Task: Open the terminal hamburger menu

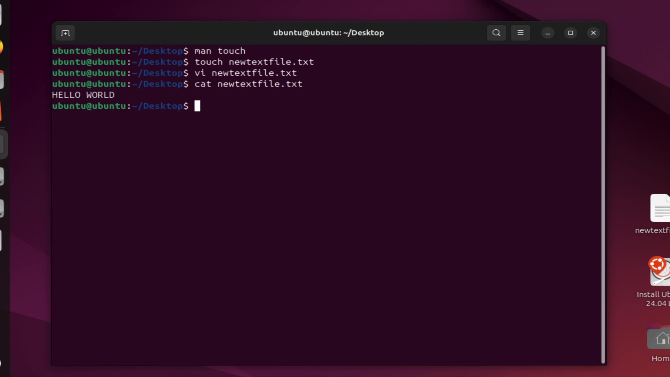Action: coord(520,33)
